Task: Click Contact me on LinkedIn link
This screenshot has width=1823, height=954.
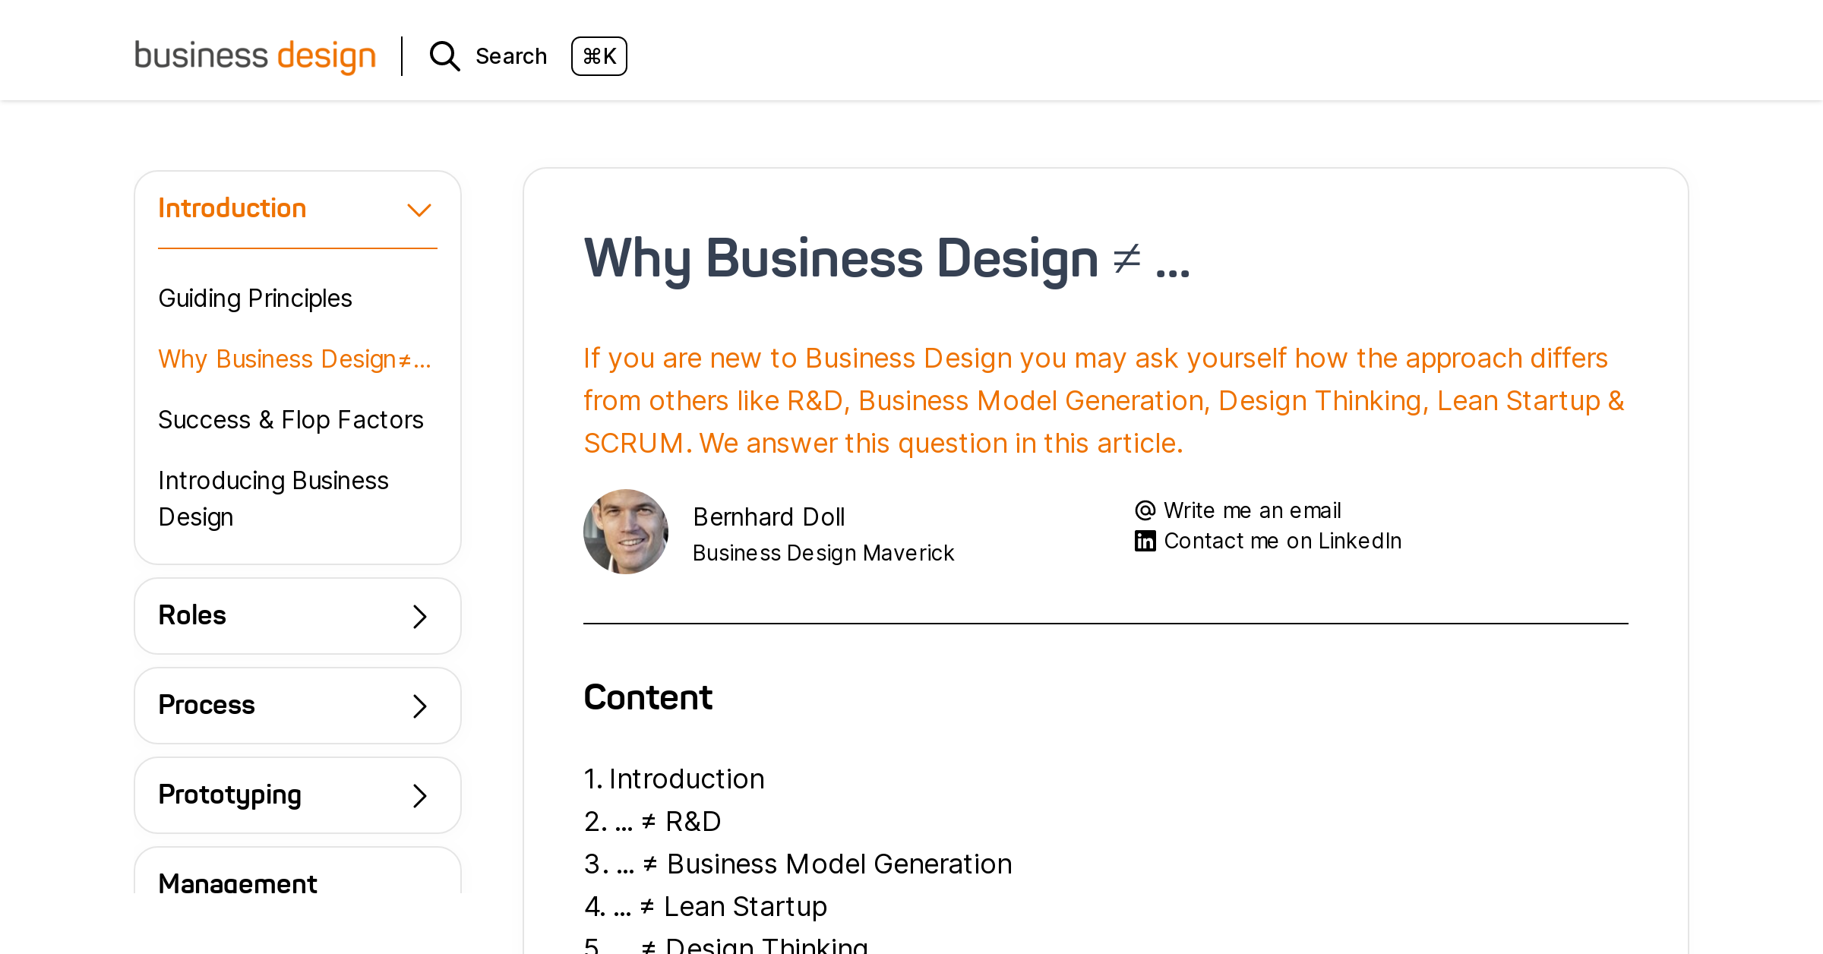Action: (x=1282, y=540)
